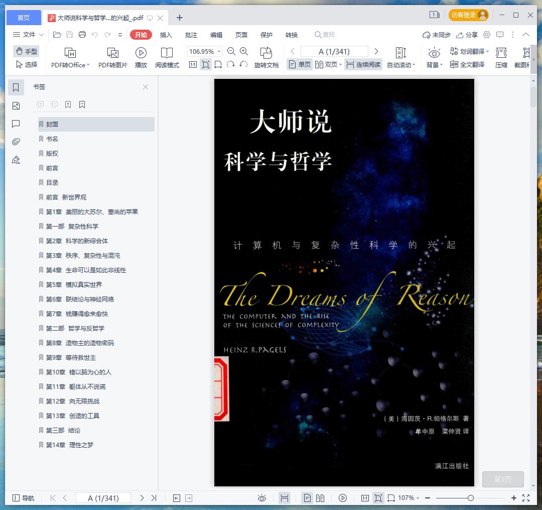Click the zoom in magnifier icon
542x510 pixels.
[x=244, y=52]
